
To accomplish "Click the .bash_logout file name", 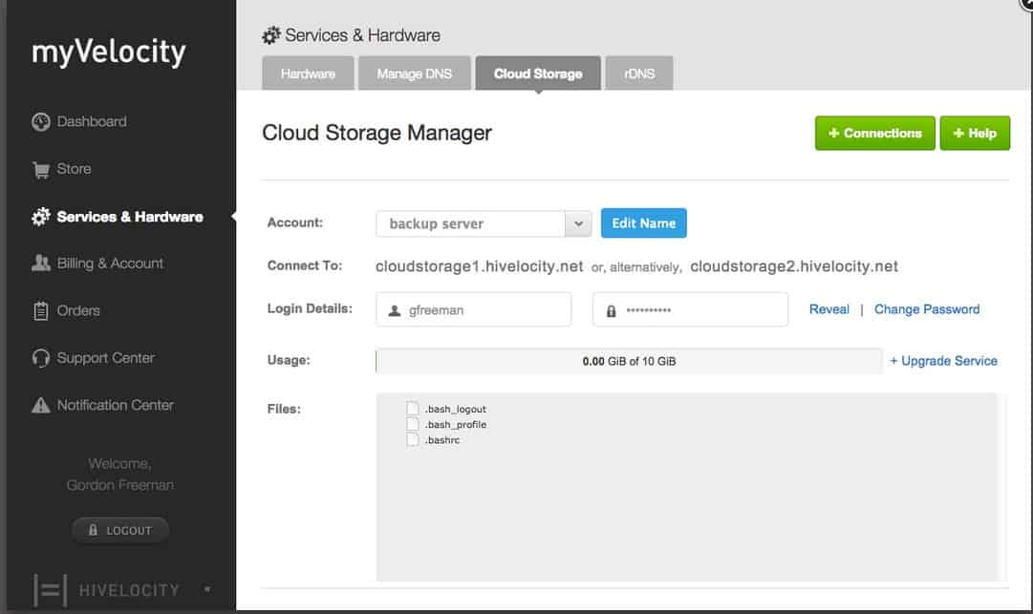I will (456, 409).
